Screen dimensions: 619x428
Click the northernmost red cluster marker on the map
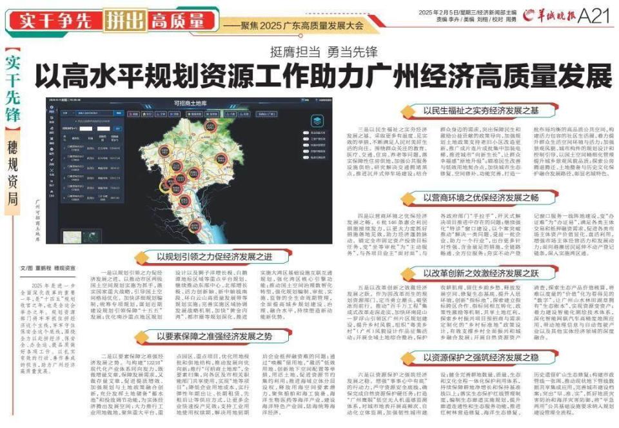coord(210,126)
